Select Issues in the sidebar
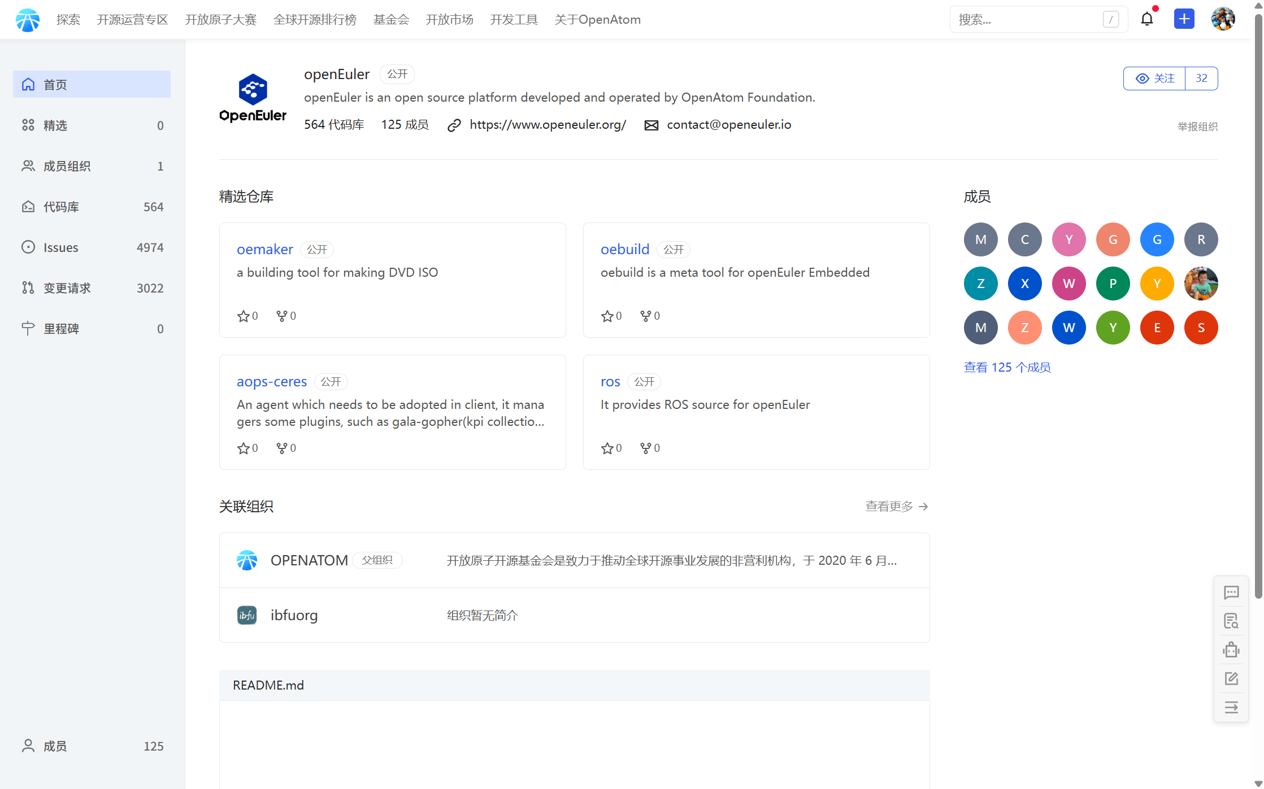Image resolution: width=1264 pixels, height=789 pixels. [92, 247]
